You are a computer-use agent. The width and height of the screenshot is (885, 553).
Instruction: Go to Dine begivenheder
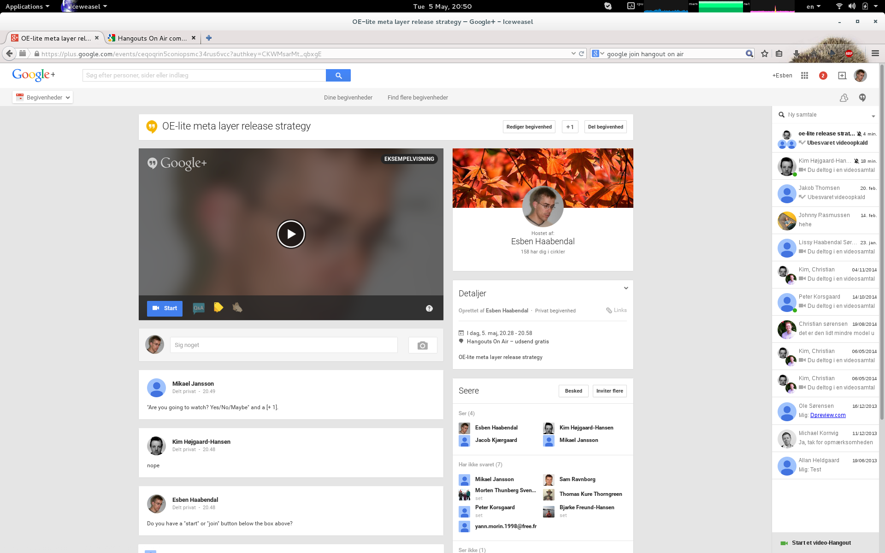[348, 97]
